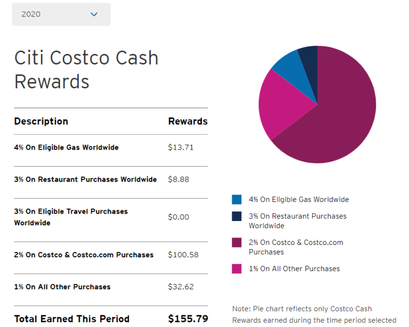Click the blue gas legend square
Viewport: 409px width, 327px height.
pos(236,200)
